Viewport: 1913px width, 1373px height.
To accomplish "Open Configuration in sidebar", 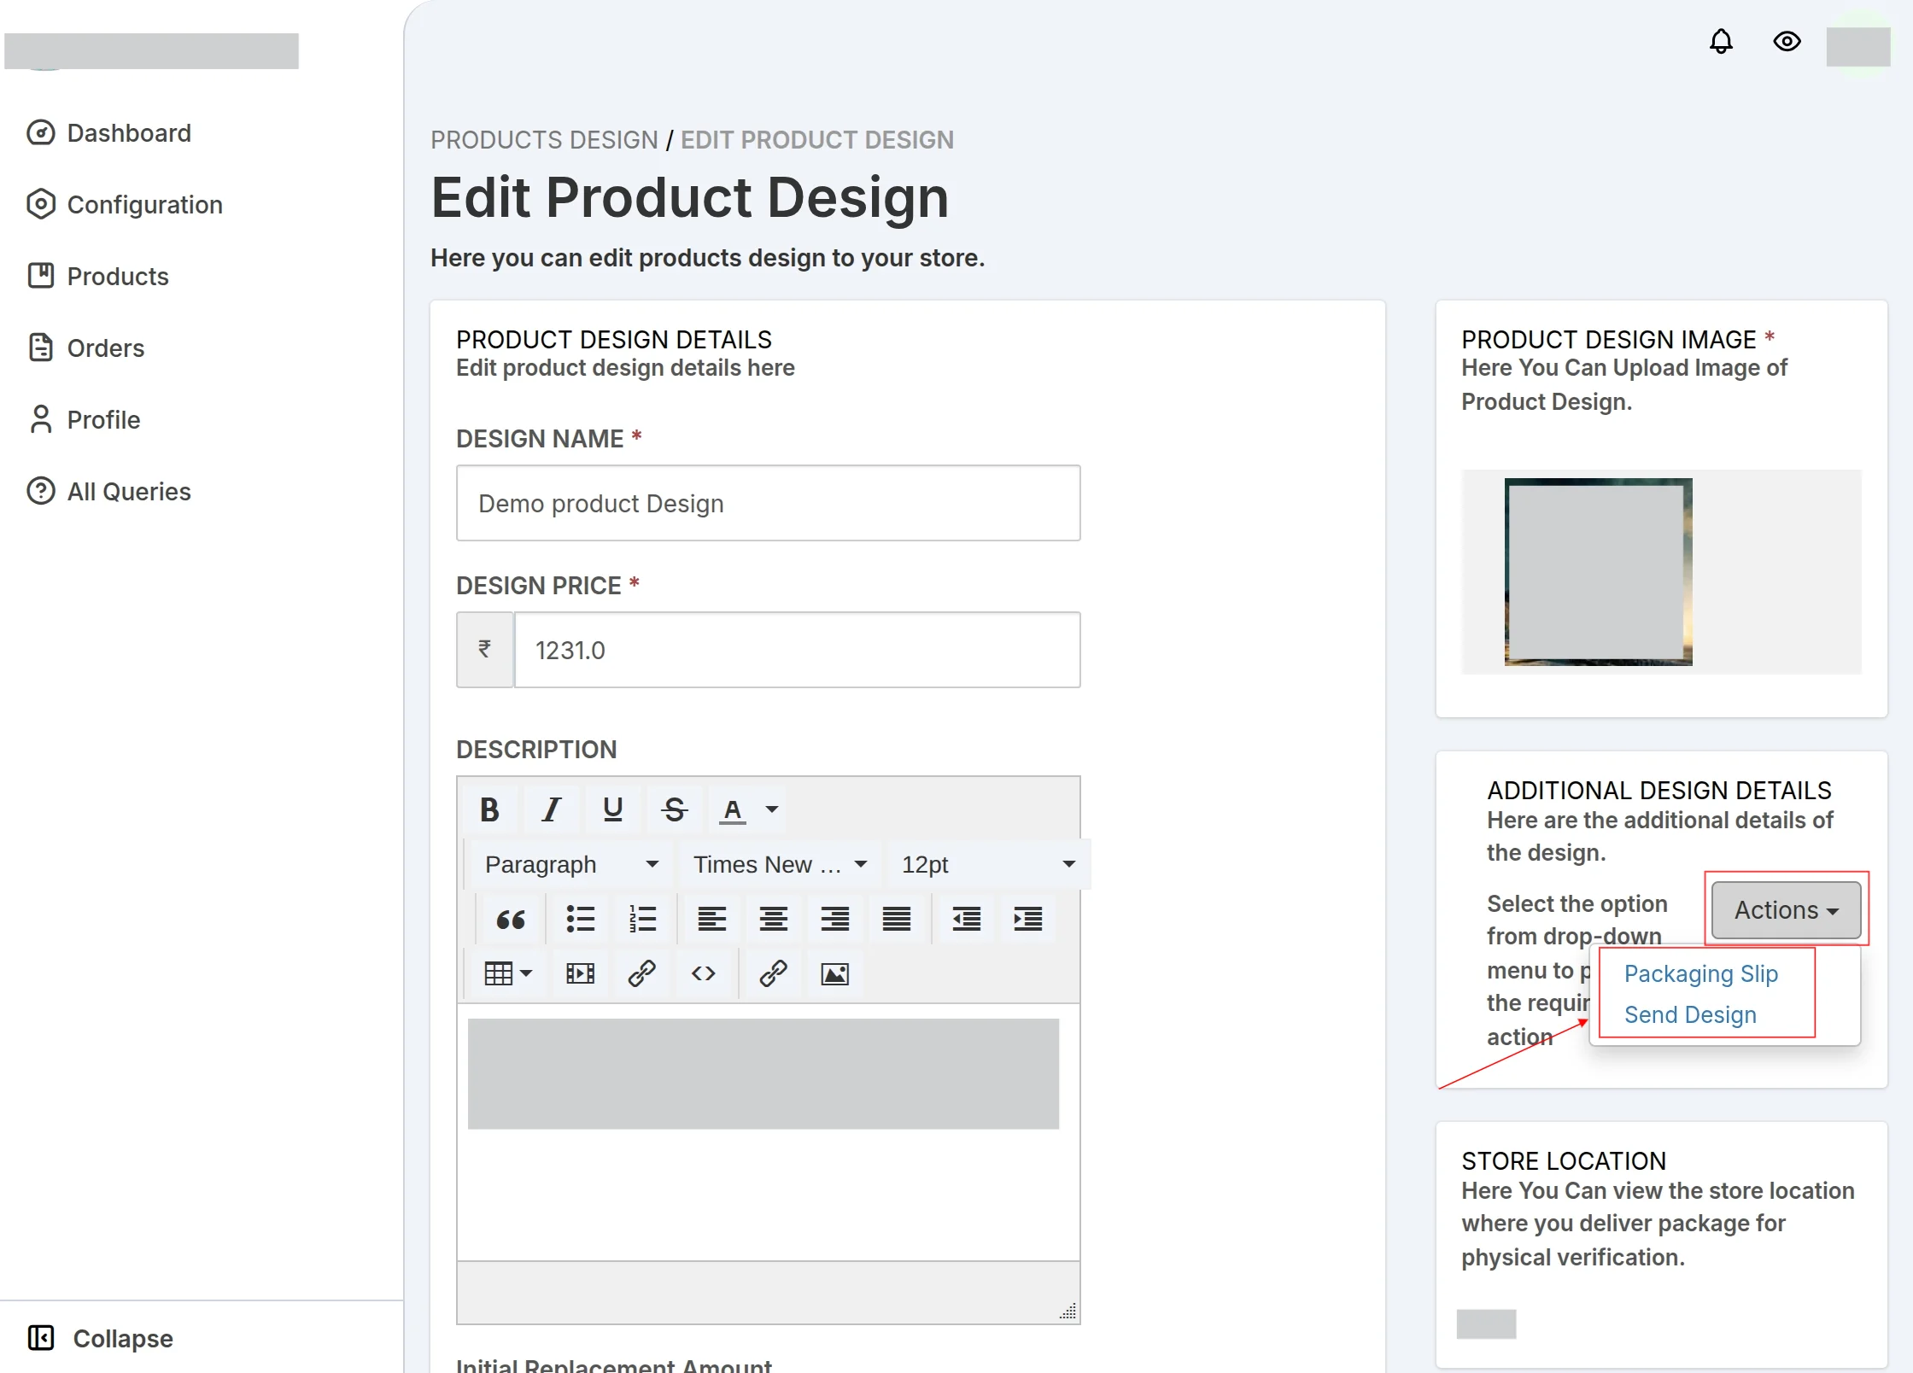I will click(x=125, y=204).
